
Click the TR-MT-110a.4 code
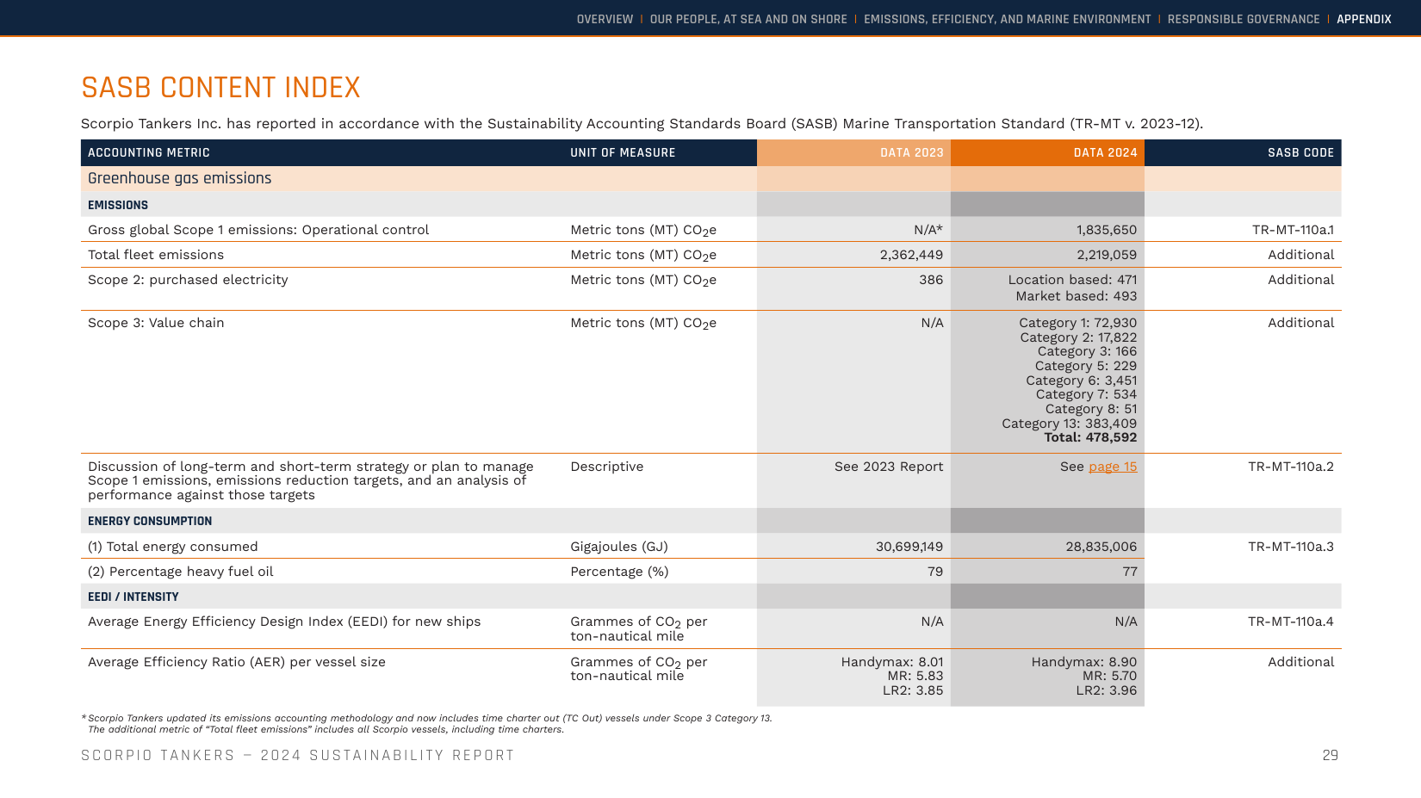(x=1291, y=622)
